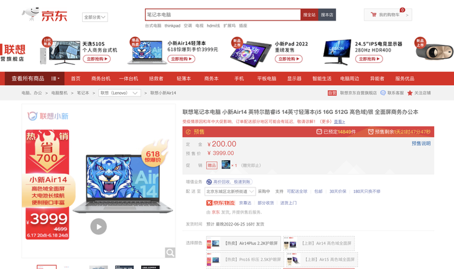Click the 笔记本 breadcrumb
The height and width of the screenshot is (269, 454).
click(x=83, y=93)
